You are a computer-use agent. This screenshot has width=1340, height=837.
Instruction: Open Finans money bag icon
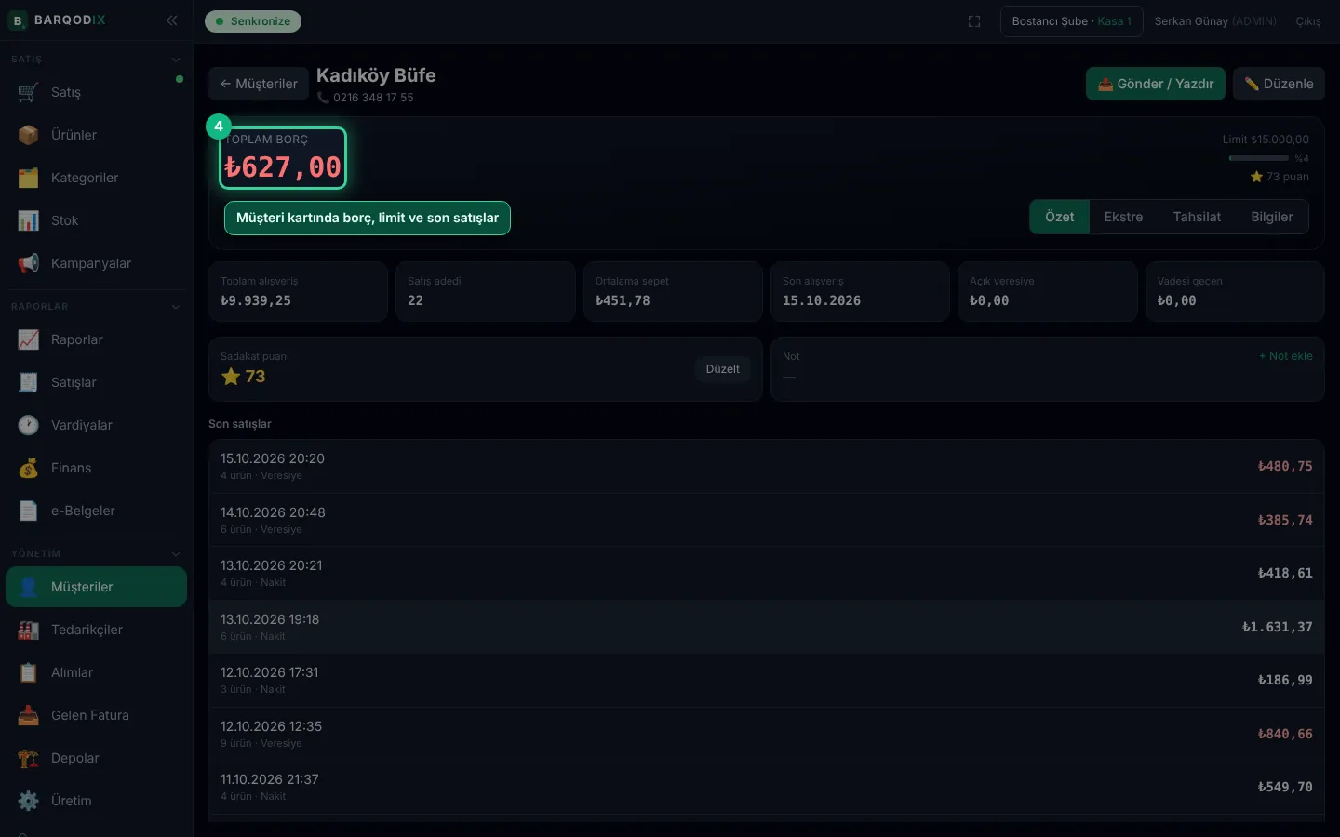click(28, 468)
